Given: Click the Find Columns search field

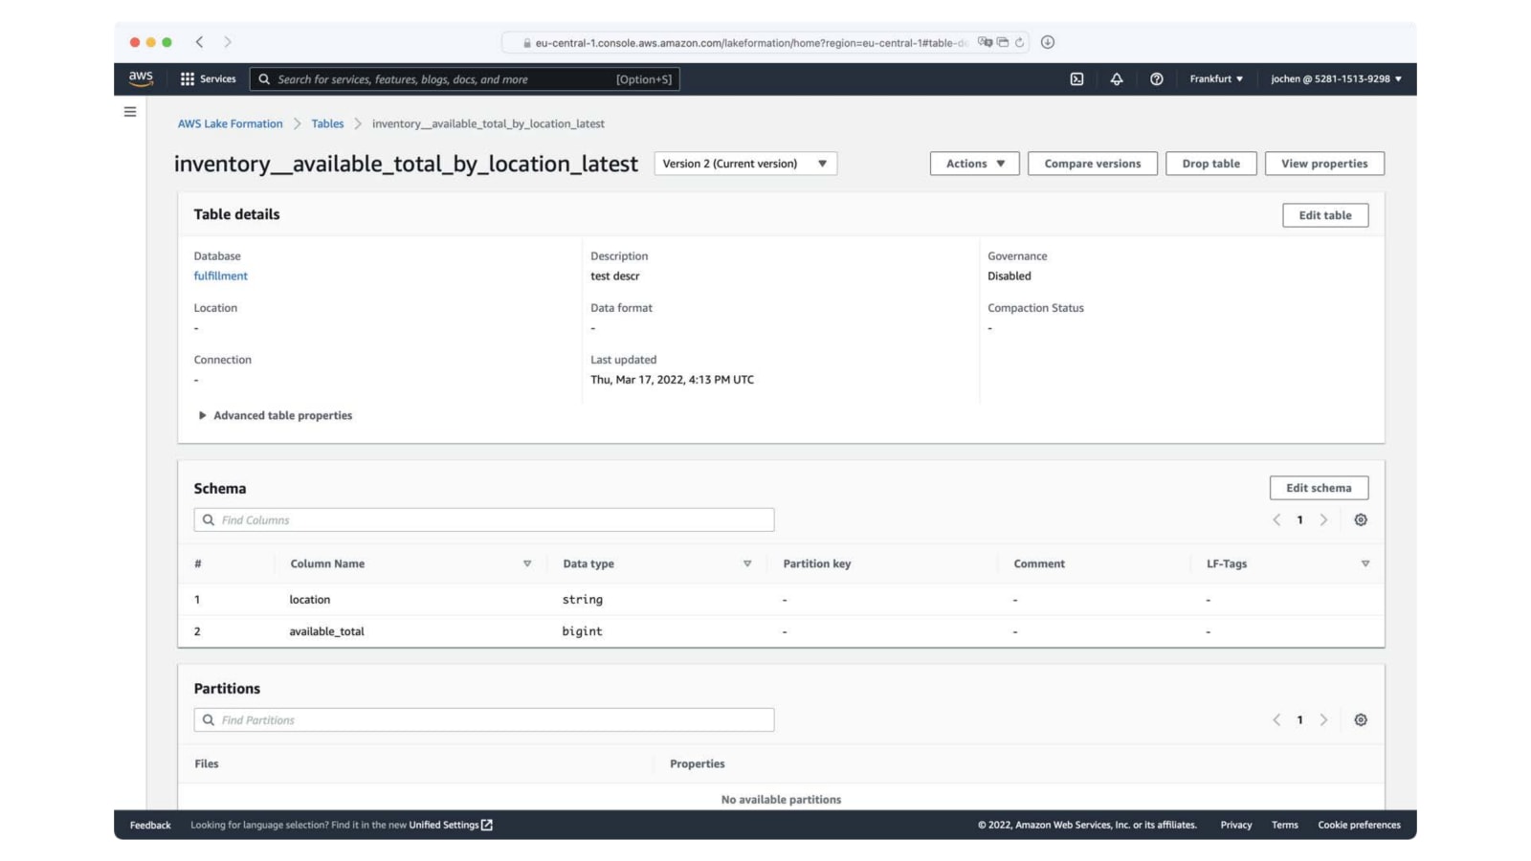Looking at the screenshot, I should pyautogui.click(x=484, y=520).
